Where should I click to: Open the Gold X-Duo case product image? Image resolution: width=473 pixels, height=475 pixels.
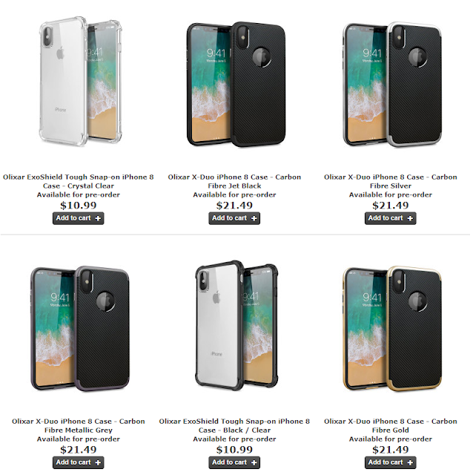pos(392,329)
